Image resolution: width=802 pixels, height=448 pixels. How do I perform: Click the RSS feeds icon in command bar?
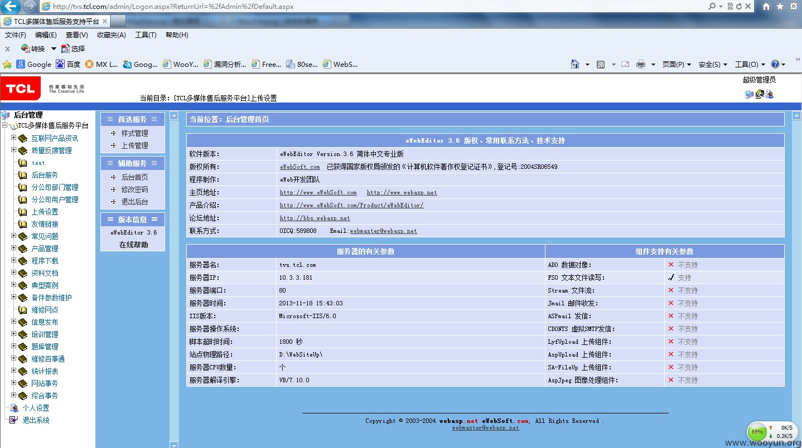coord(601,64)
